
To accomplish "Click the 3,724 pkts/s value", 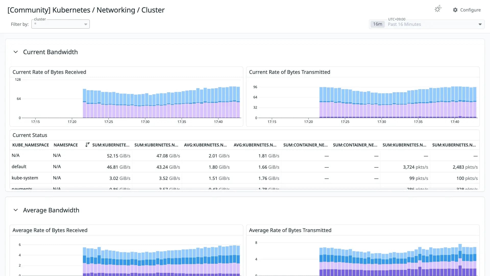I will coord(415,167).
